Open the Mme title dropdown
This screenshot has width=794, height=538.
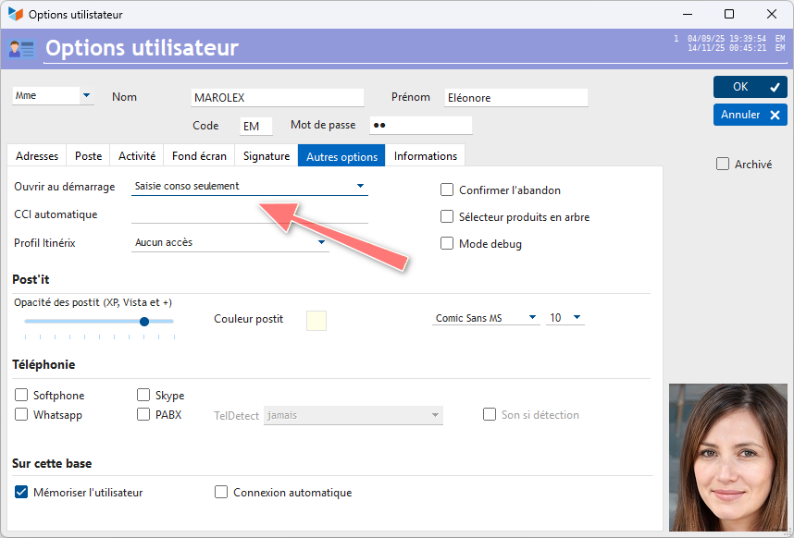(53, 95)
